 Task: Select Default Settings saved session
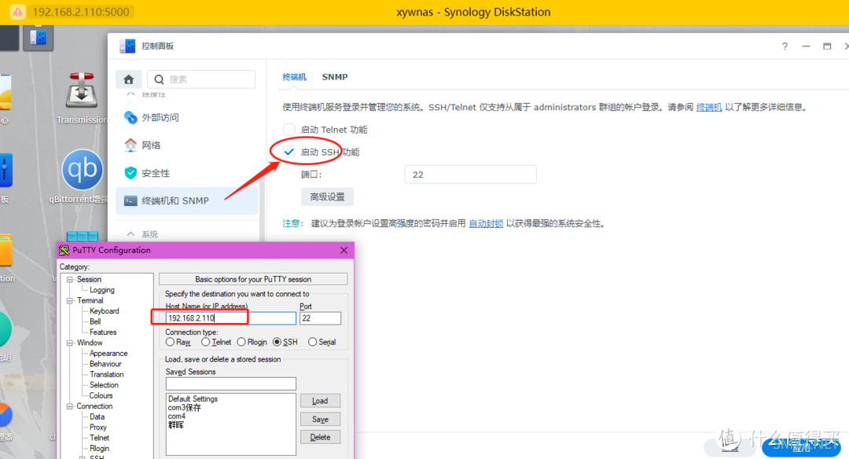[x=193, y=399]
